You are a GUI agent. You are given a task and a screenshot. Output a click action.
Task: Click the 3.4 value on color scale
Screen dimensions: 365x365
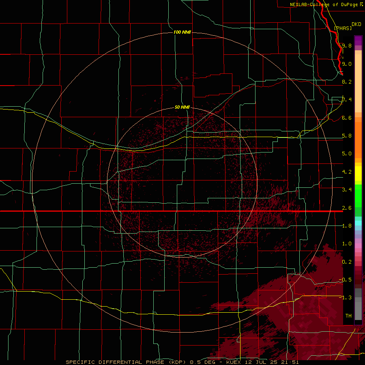[347, 190]
